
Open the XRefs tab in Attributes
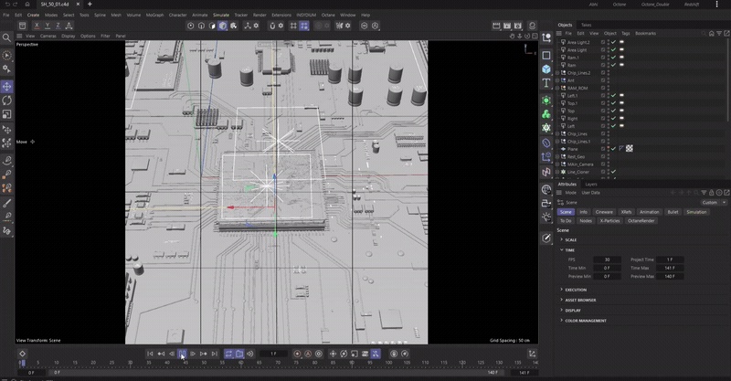coord(626,212)
